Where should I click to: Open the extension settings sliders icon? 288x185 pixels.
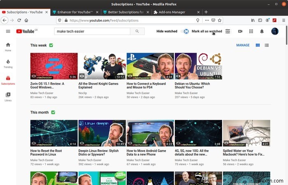click(228, 31)
